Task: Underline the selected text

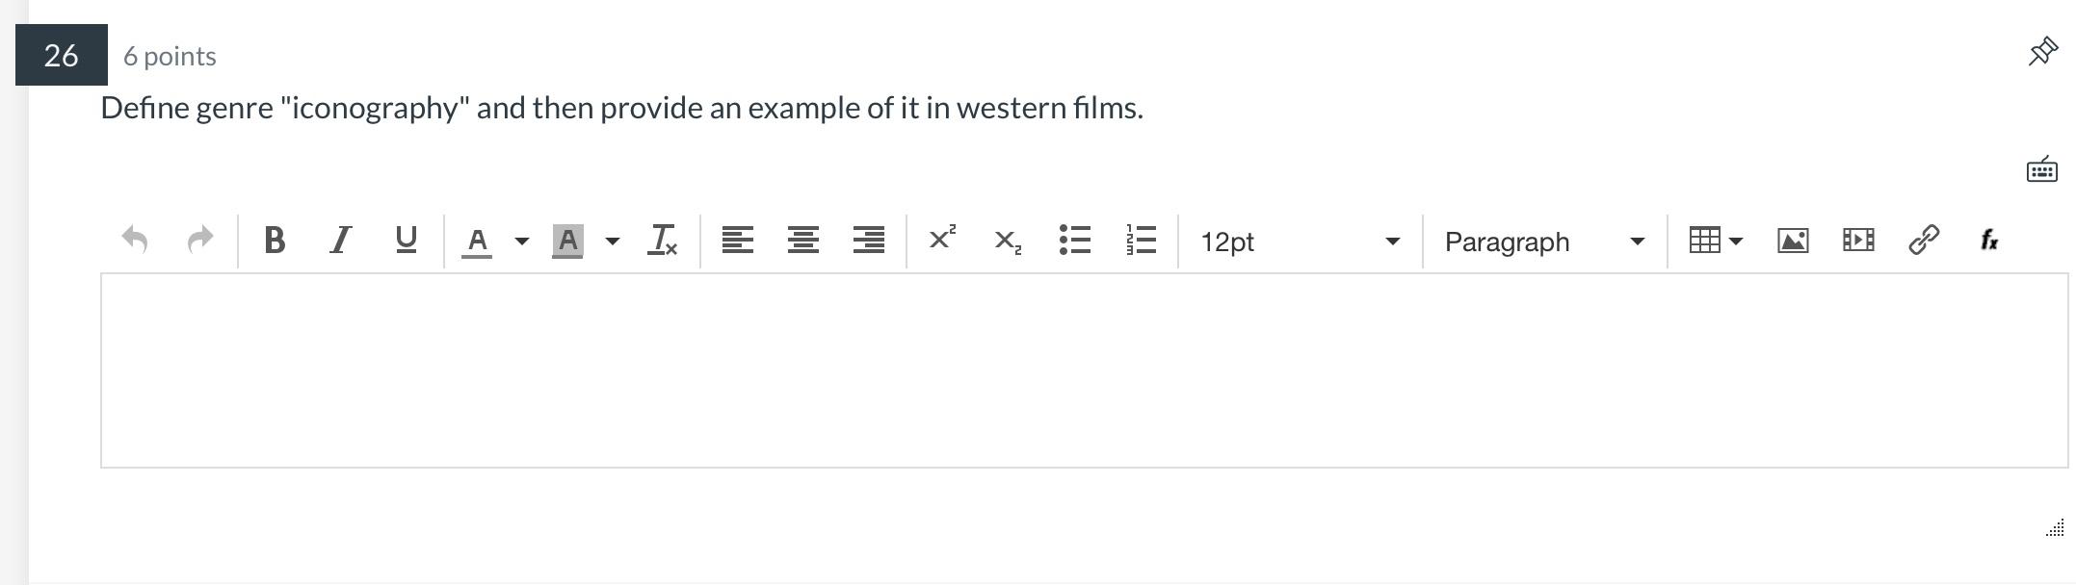Action: point(405,242)
